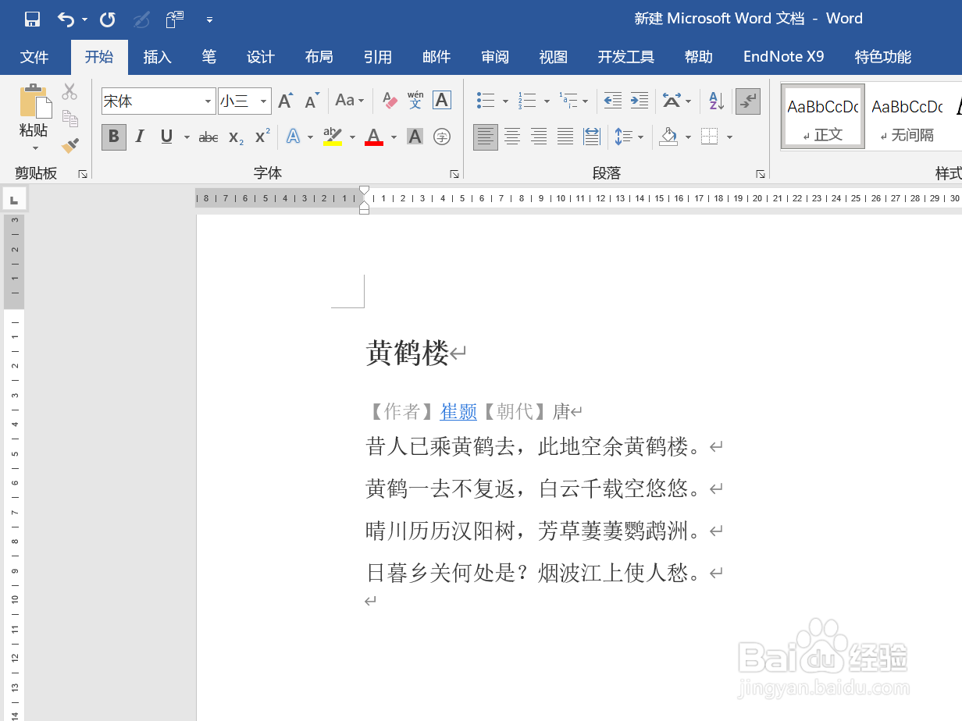
Task: Open the 字体 font dialog launcher
Action: pos(454,174)
